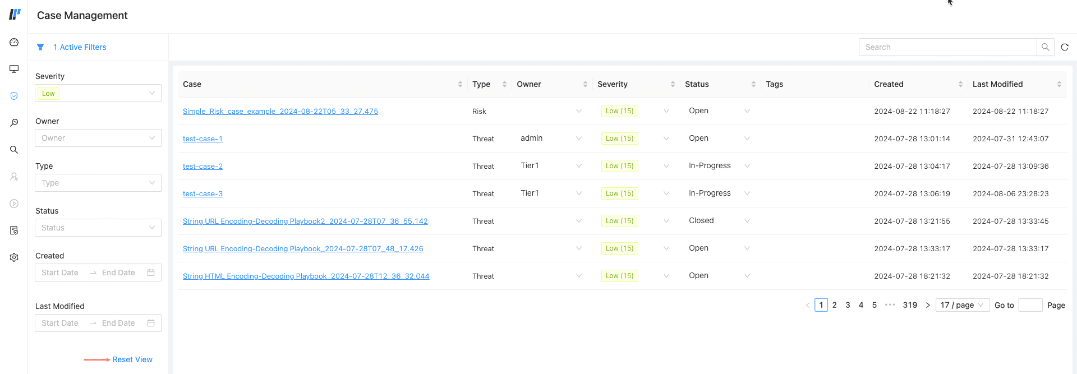Open Last Modified filter calendar icon
1077x374 pixels.
(x=151, y=323)
